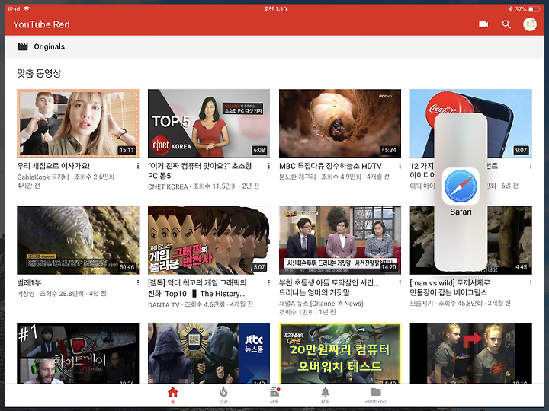Open more options for MBC 특집다큐 장수하늘소 video
This screenshot has width=549, height=411.
pos(400,166)
